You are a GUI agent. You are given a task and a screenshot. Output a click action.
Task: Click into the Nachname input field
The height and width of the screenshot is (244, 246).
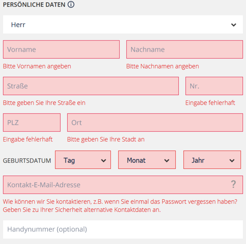click(184, 49)
